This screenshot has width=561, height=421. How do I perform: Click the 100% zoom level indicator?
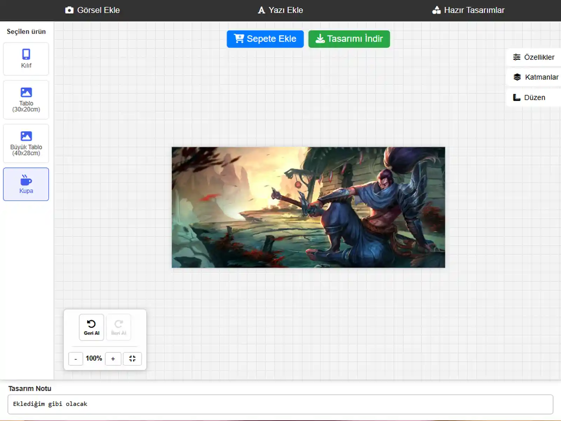click(x=94, y=359)
